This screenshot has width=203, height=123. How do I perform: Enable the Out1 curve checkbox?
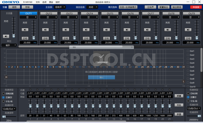pos(188,51)
